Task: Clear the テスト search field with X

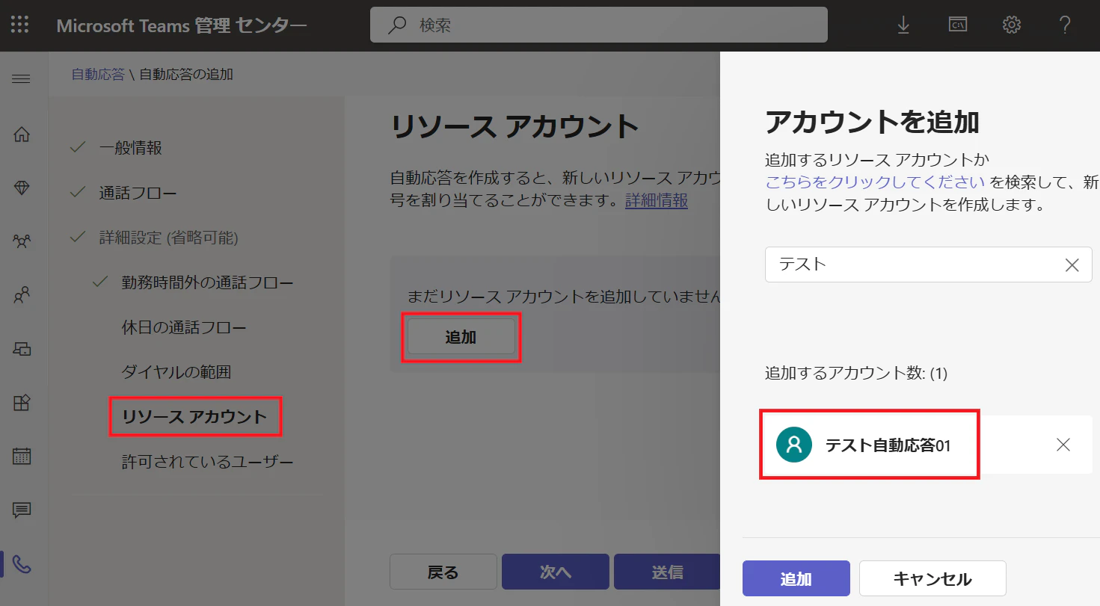Action: [x=1072, y=265]
